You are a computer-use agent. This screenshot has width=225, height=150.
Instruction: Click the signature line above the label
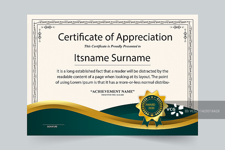tap(53, 124)
